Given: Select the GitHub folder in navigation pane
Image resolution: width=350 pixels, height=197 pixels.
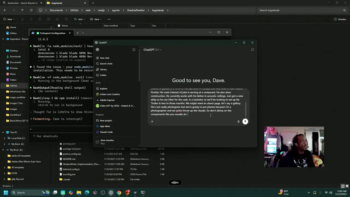Looking at the screenshot, I should [13, 86].
